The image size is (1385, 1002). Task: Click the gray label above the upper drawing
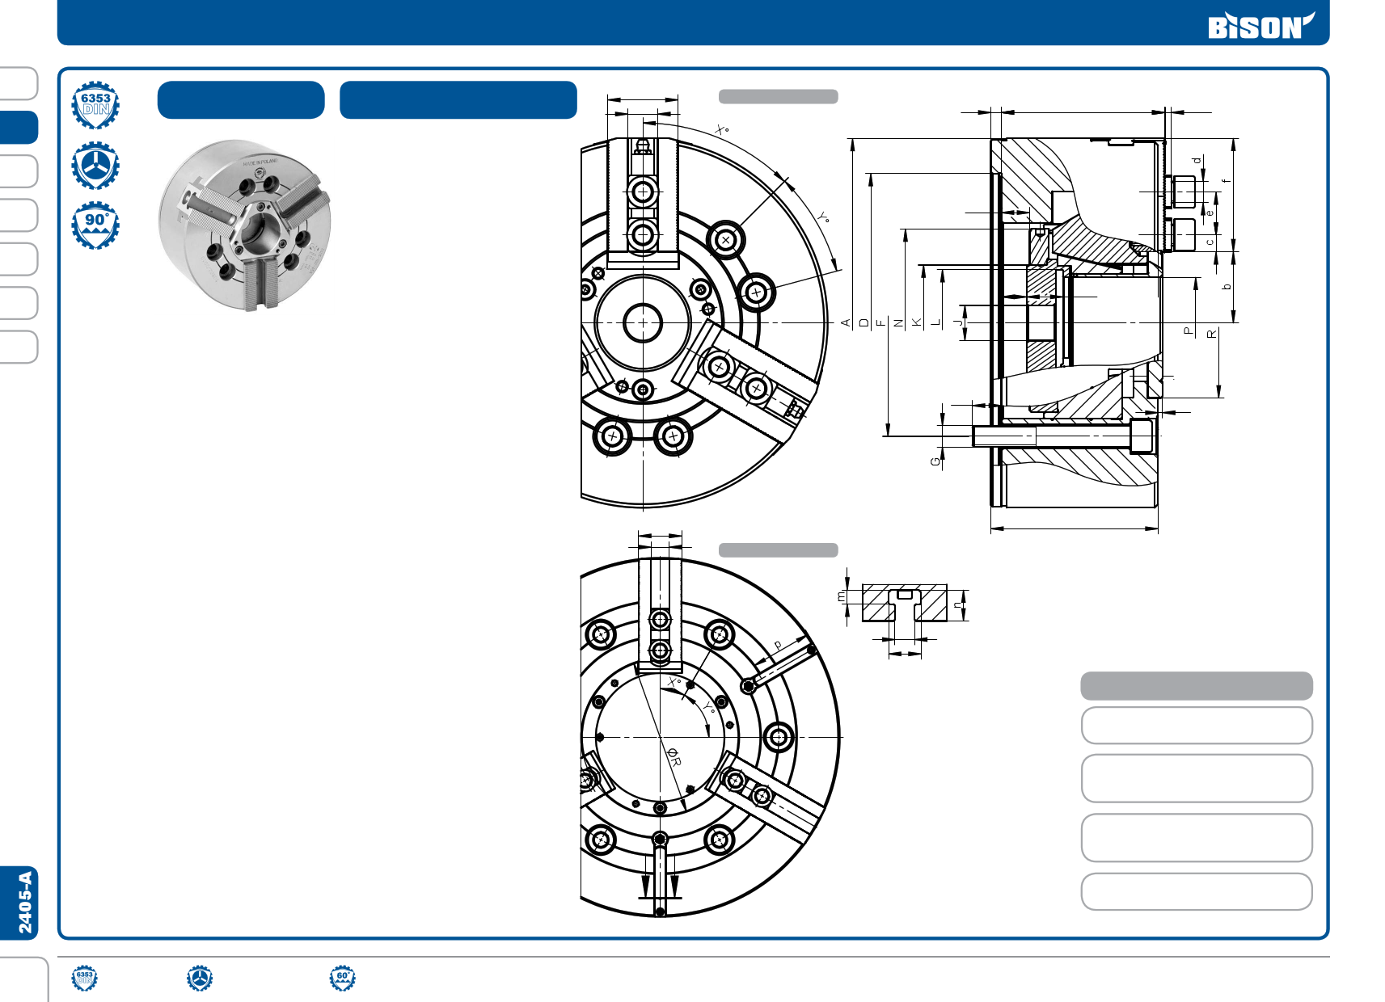[778, 97]
